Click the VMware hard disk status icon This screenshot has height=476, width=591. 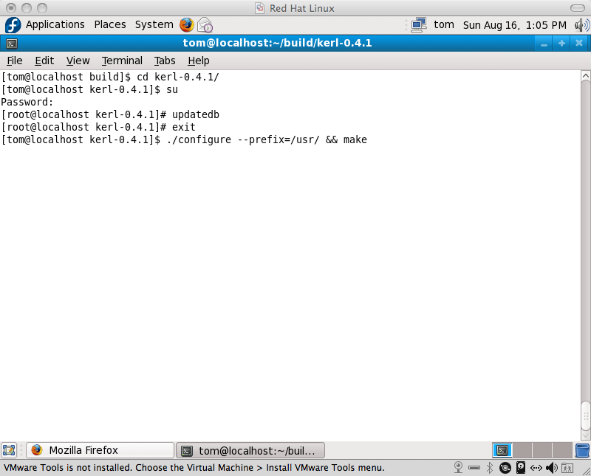tap(521, 468)
